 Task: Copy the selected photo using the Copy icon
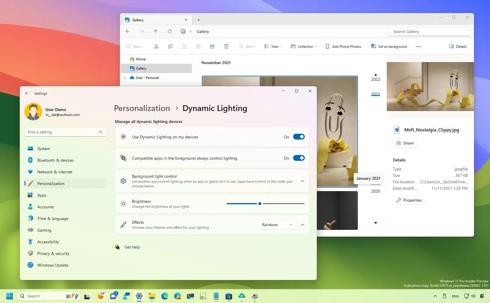click(170, 46)
